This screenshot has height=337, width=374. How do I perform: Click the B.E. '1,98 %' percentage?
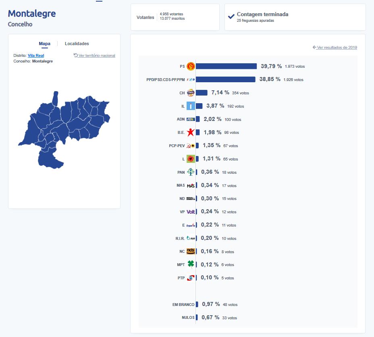point(212,132)
